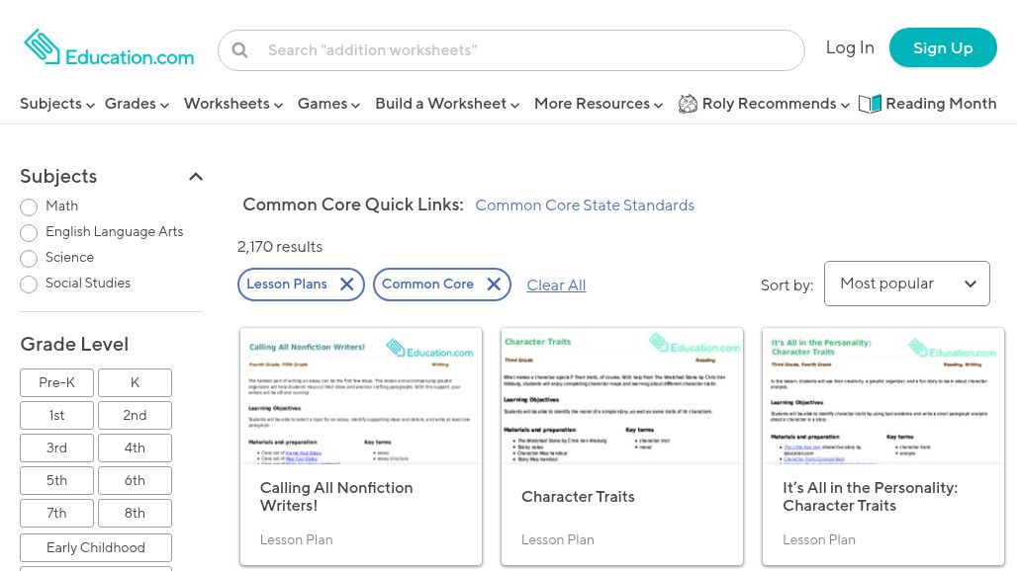Click Clear All filters link

click(x=556, y=285)
